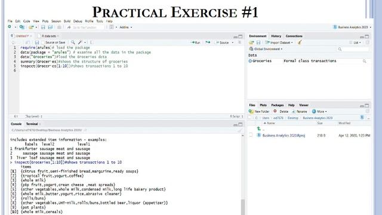Expand the Import Dataset dropdown
The image size is (382, 215).
point(279,42)
